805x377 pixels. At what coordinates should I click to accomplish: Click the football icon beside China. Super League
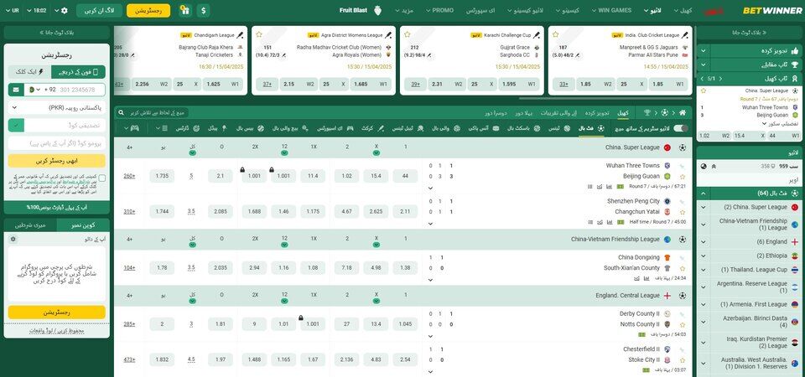point(683,147)
